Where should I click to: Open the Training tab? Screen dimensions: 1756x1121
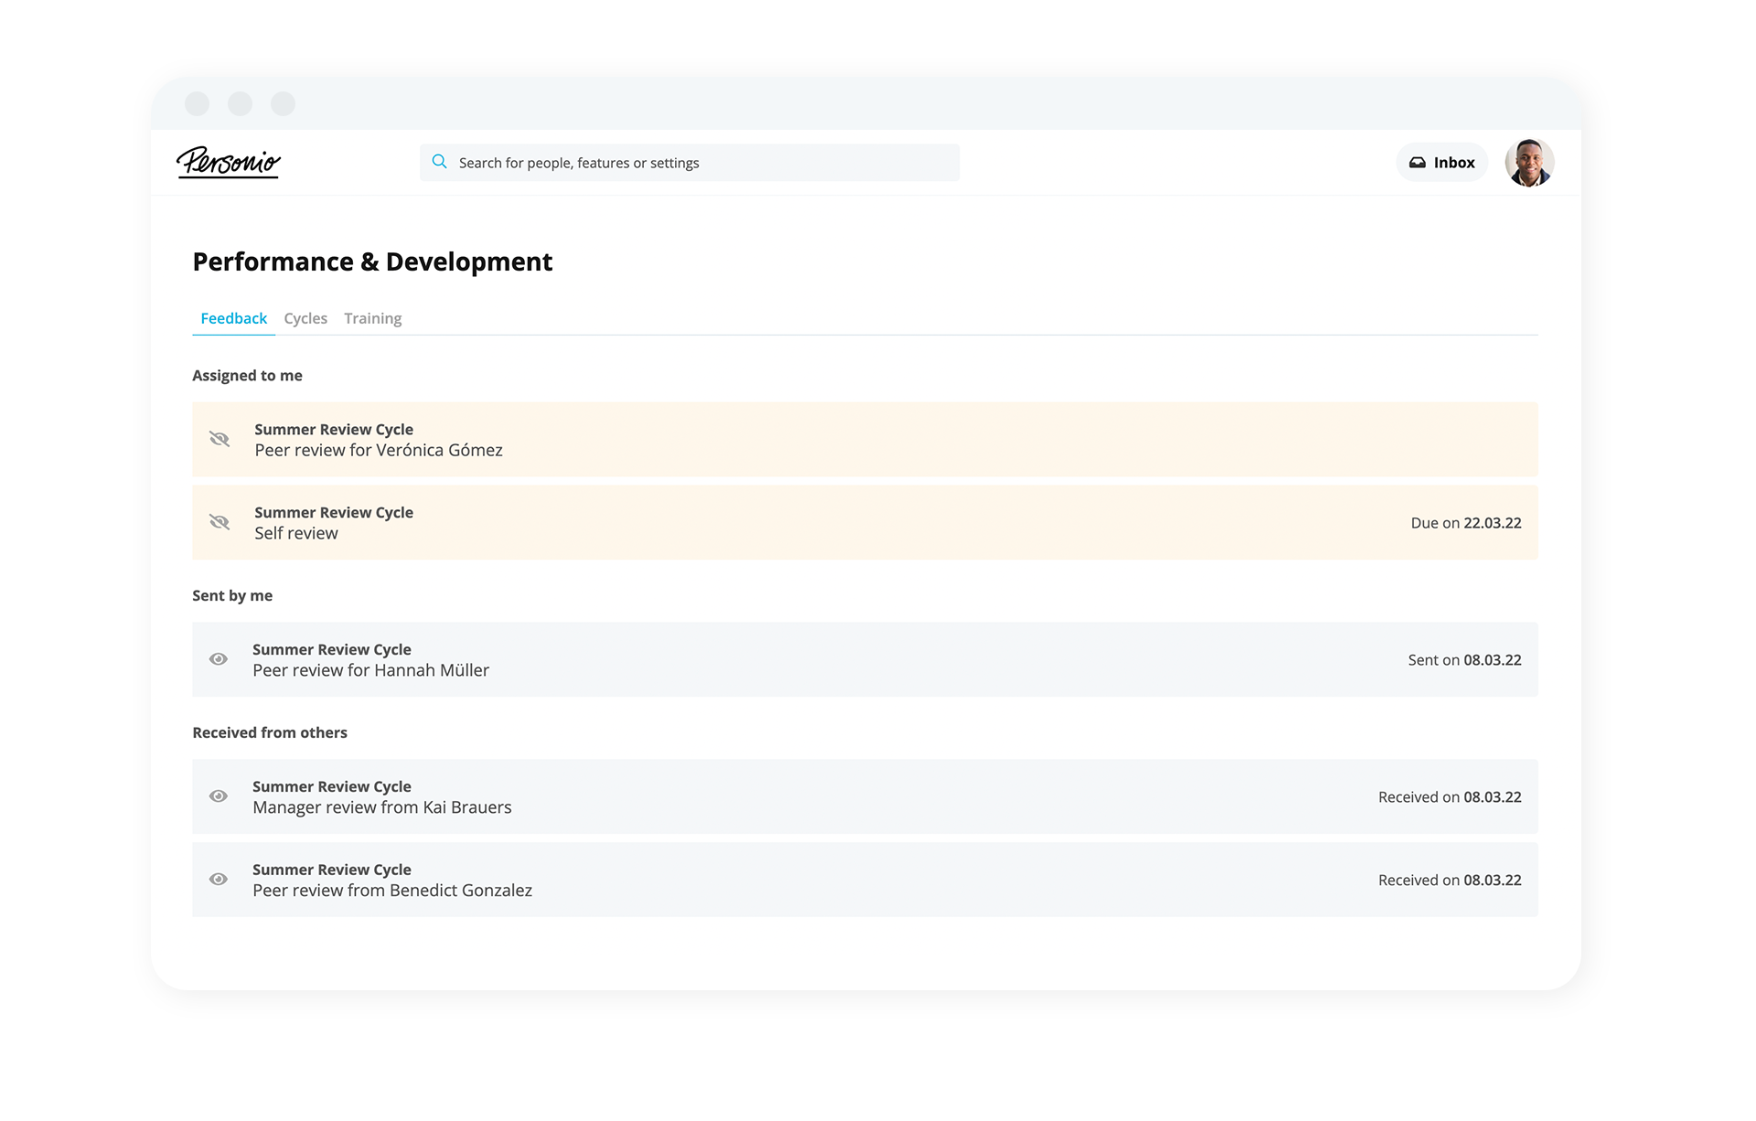pos(372,318)
